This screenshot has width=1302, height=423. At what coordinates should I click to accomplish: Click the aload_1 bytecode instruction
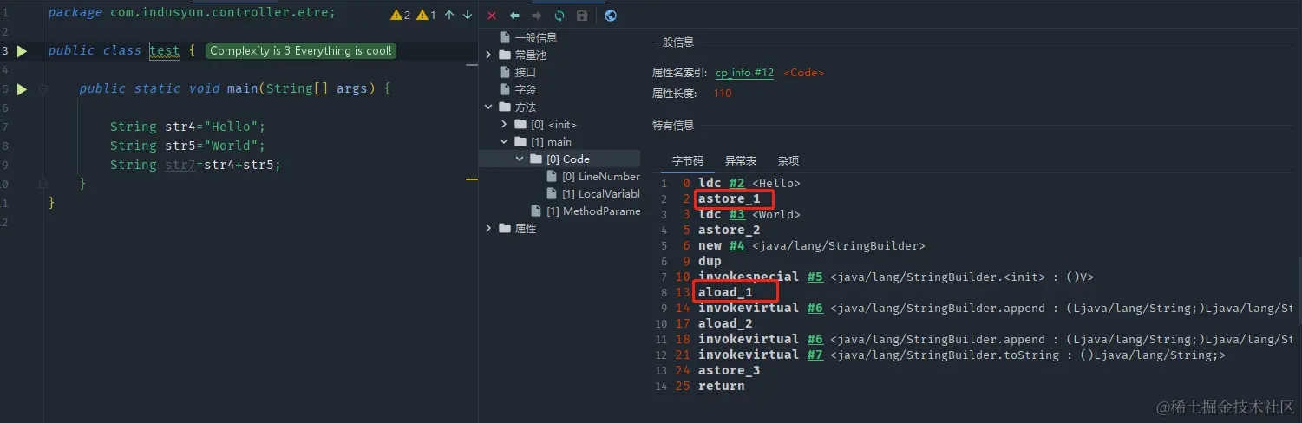(x=725, y=293)
